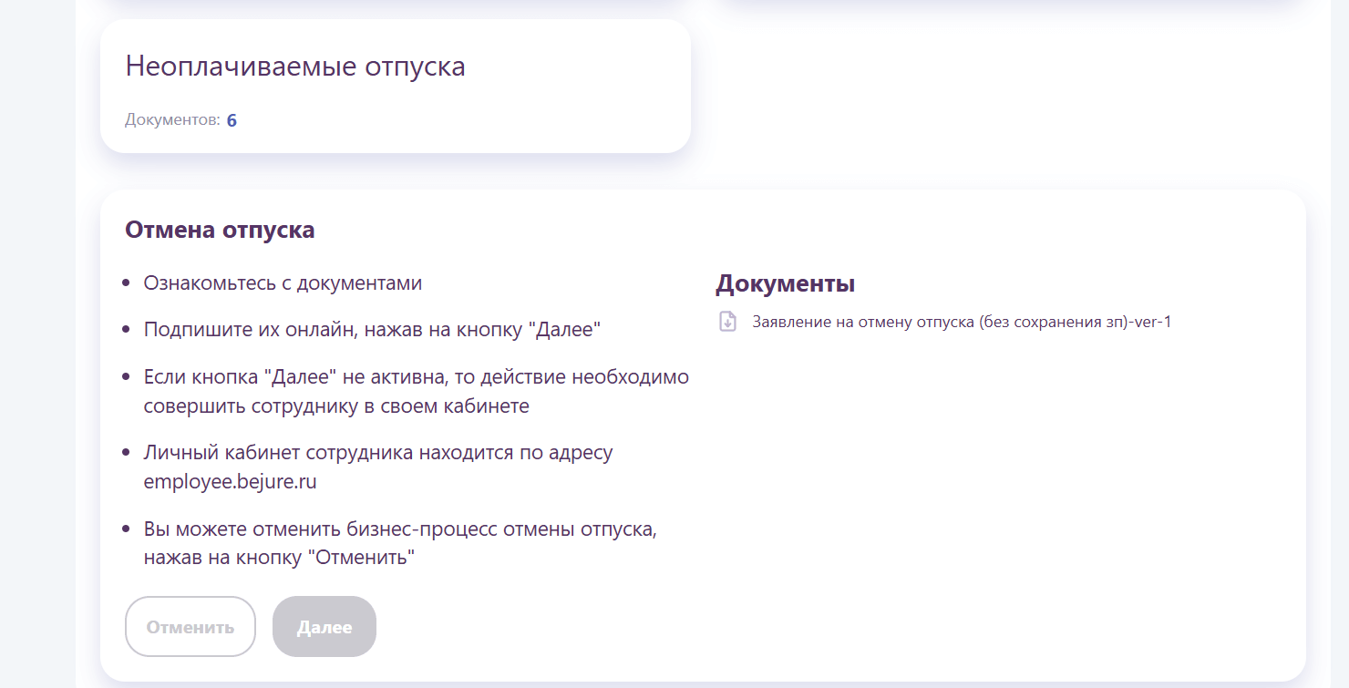The image size is (1349, 688).
Task: Click the Отмена отпуска heading
Action: click(x=220, y=230)
